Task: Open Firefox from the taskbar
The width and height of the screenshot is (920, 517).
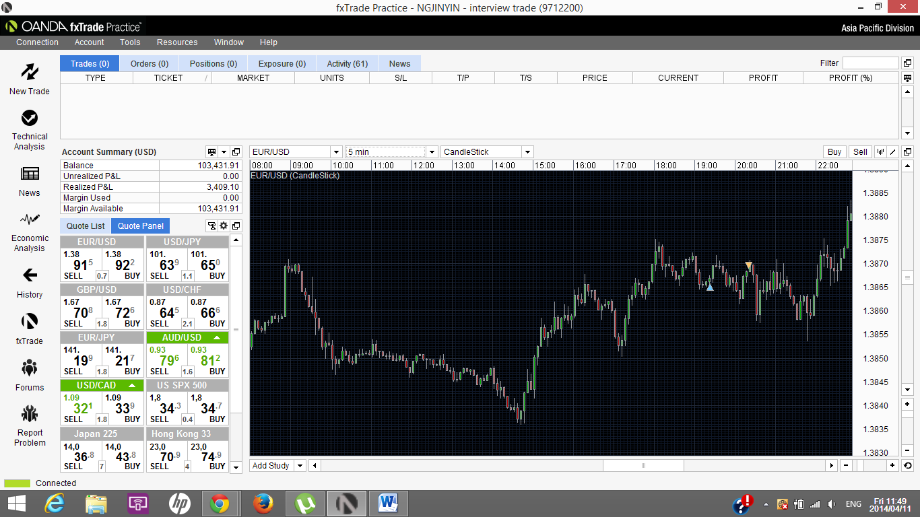Action: pyautogui.click(x=263, y=504)
